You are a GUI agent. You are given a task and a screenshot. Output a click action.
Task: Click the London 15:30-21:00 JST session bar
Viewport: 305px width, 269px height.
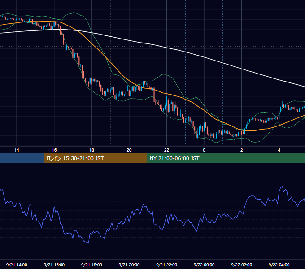(95, 158)
